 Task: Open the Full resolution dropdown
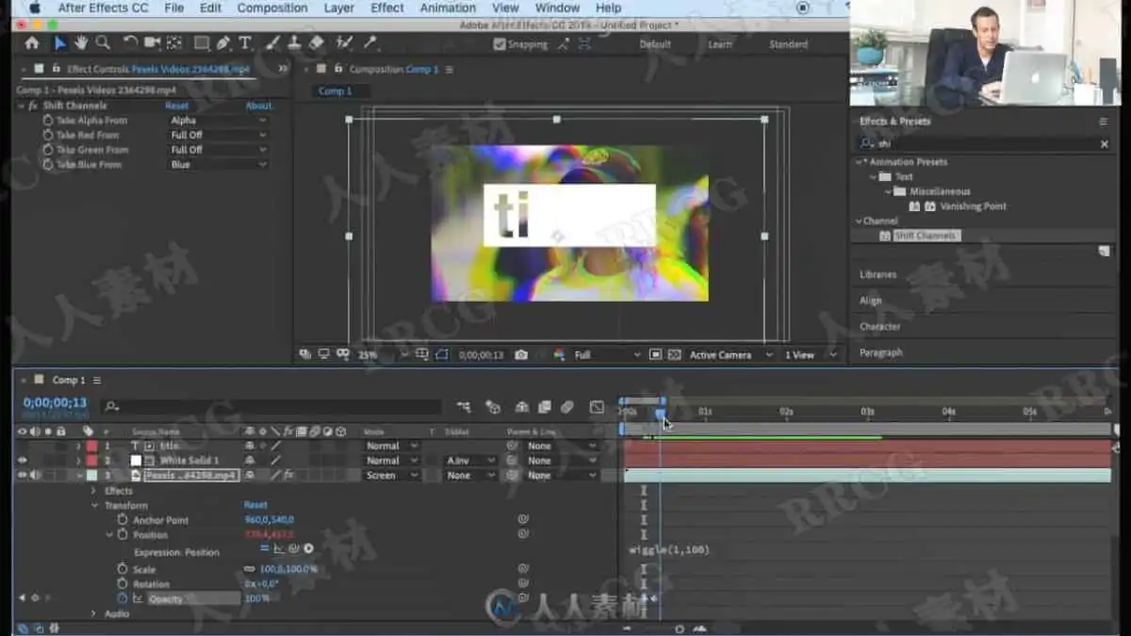pyautogui.click(x=606, y=355)
